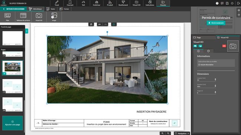Redo the last action
The image size is (241, 135).
tap(105, 24)
